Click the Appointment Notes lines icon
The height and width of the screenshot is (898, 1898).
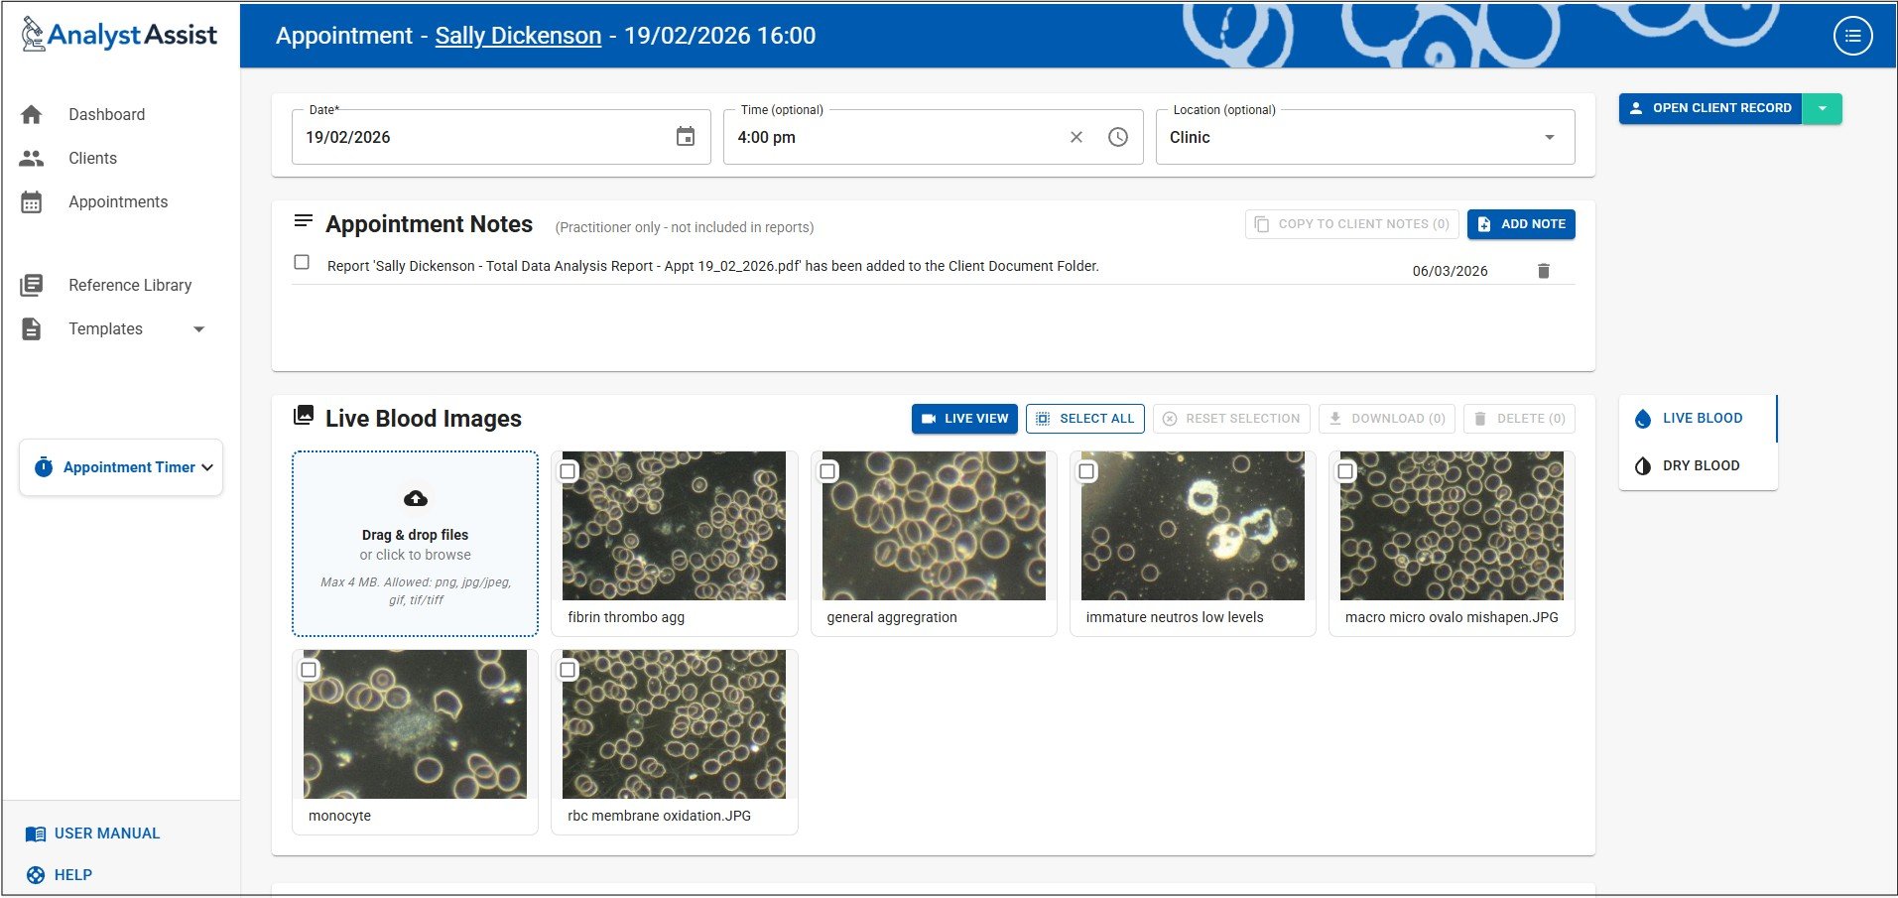tap(304, 220)
